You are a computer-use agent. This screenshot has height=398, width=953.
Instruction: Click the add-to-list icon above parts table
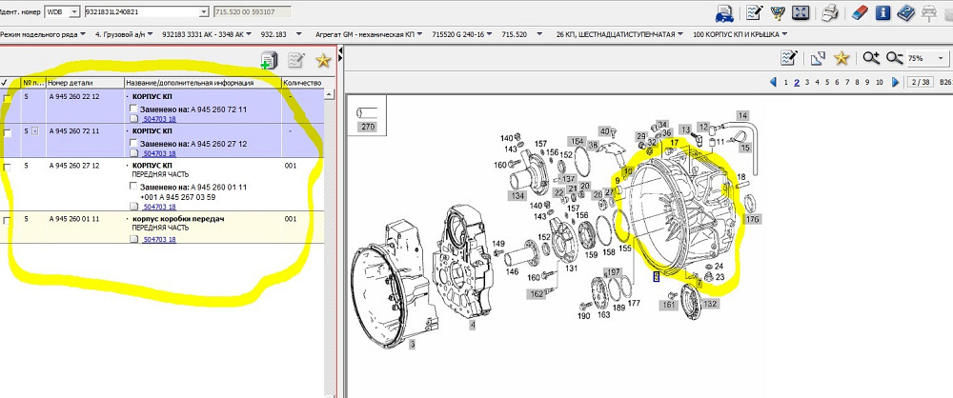click(x=269, y=61)
